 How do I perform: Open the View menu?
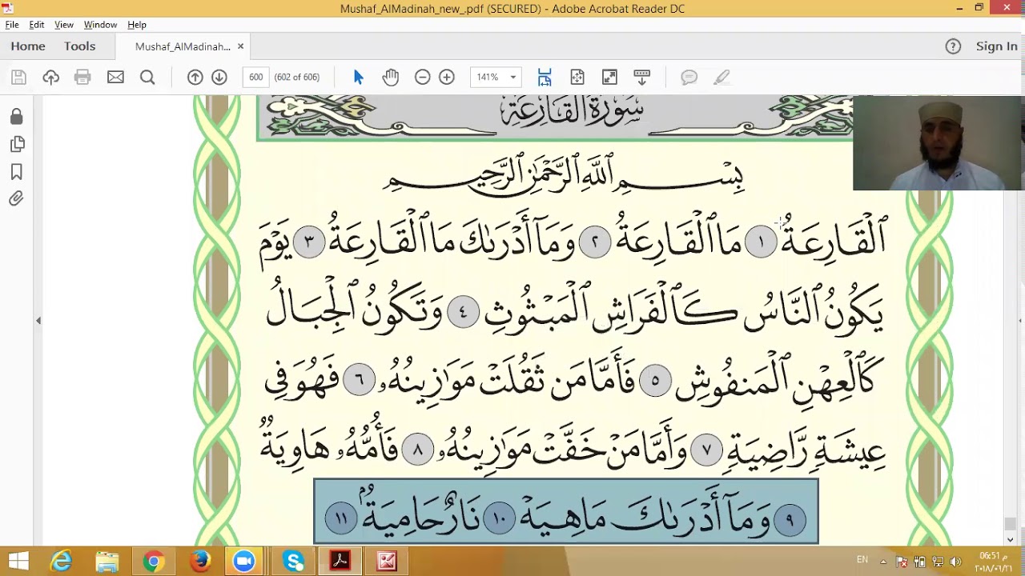pos(64,25)
